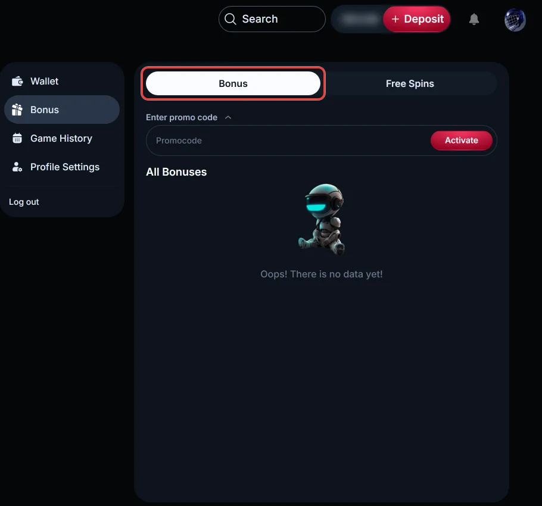This screenshot has height=506, width=542.
Task: Open the user avatar profile picture
Action: coord(515,20)
